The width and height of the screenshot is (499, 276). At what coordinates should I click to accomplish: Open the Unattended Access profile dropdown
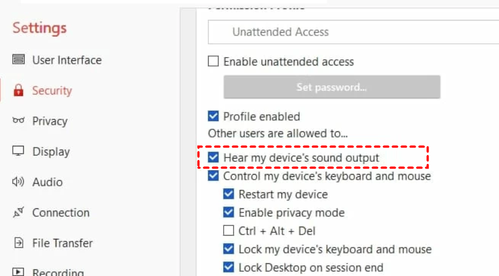point(353,32)
